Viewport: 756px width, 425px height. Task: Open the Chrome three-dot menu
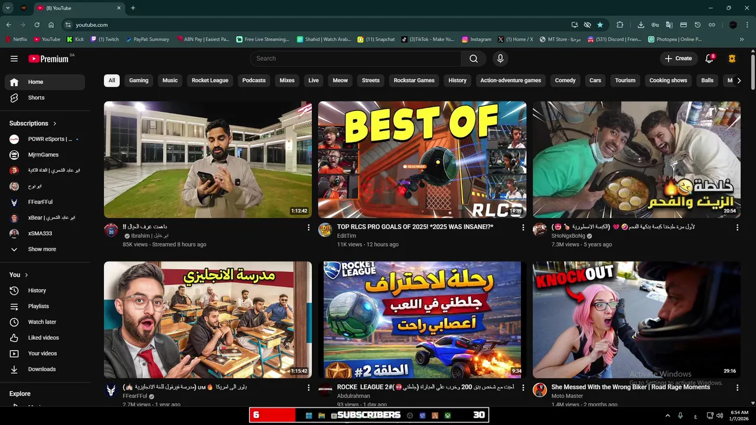[x=747, y=25]
